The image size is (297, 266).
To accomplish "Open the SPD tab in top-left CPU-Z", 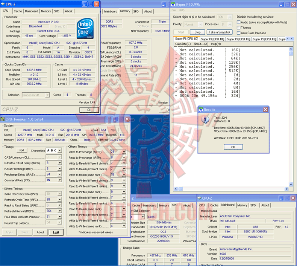I will 57,11.
